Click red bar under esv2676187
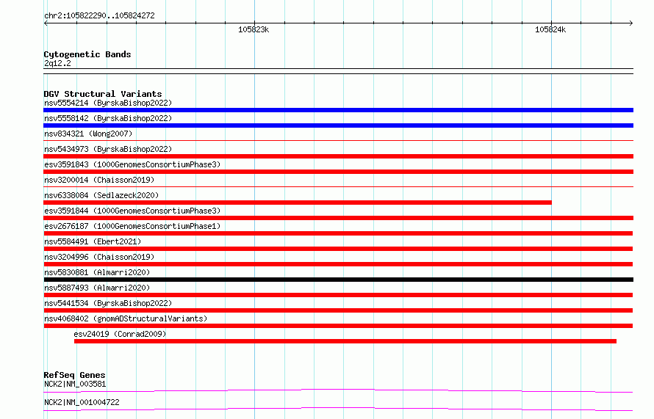This screenshot has width=654, height=419. coord(338,233)
